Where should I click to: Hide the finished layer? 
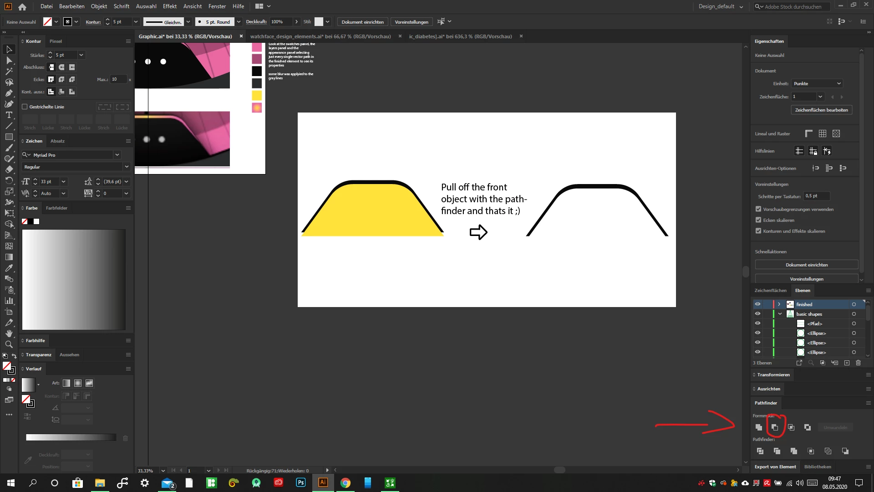click(x=757, y=304)
